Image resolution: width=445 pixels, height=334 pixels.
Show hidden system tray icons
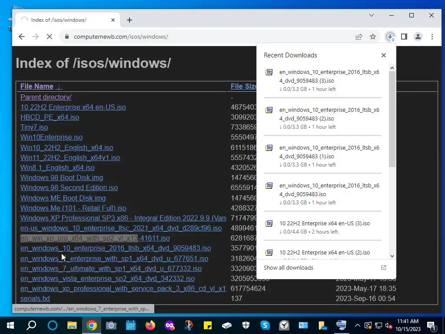[x=358, y=325]
